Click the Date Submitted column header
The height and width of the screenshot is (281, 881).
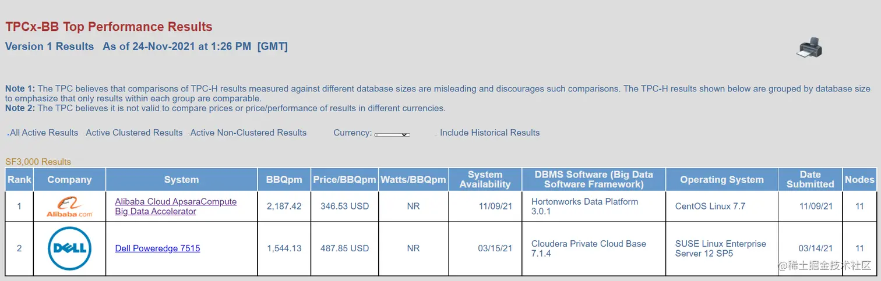pos(810,180)
